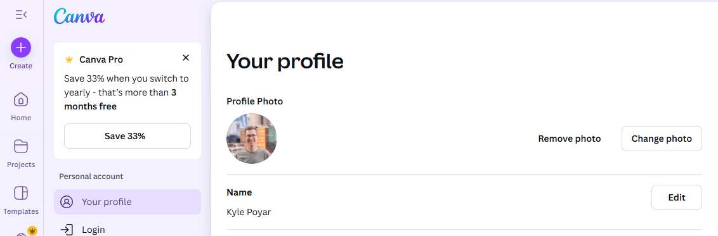Open the Projects folder icon
This screenshot has width=718, height=236.
(x=21, y=146)
